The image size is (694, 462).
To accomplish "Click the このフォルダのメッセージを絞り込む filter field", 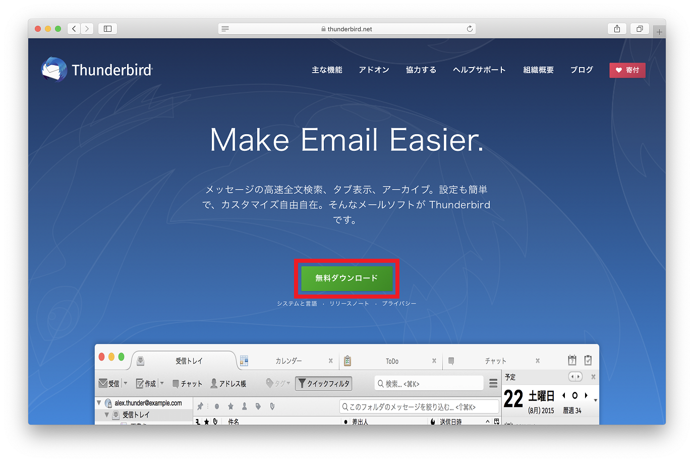I will pyautogui.click(x=419, y=407).
